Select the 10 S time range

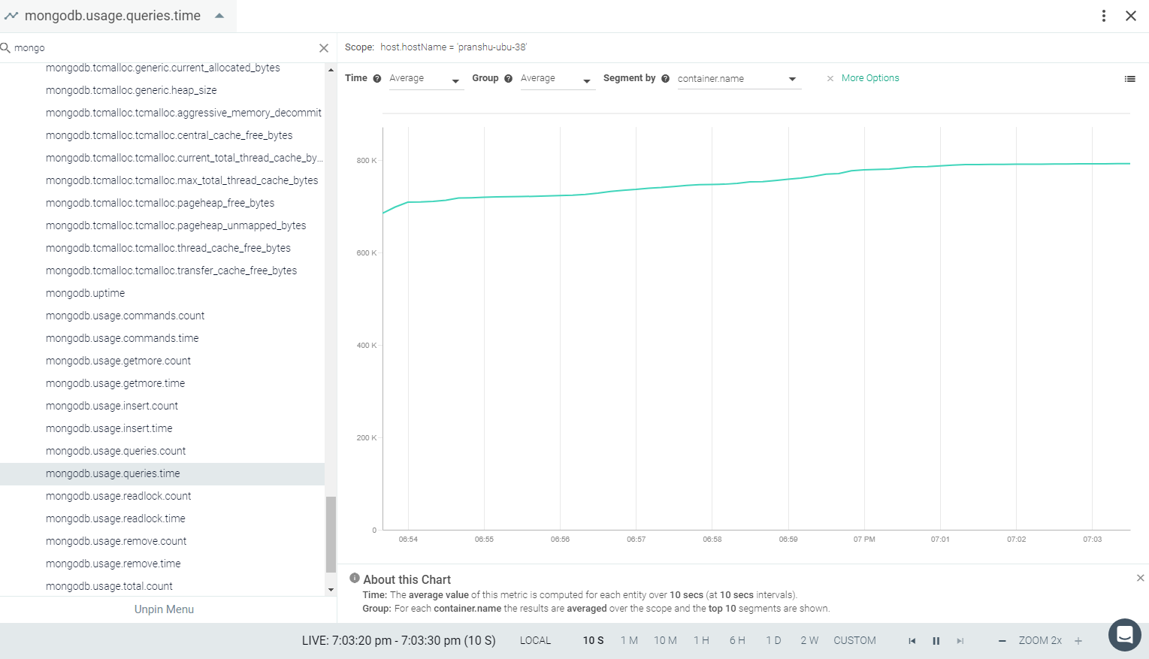click(x=593, y=641)
